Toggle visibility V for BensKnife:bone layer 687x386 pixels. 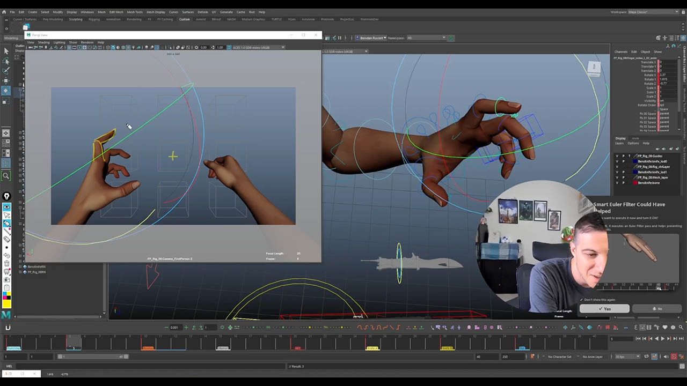click(617, 183)
